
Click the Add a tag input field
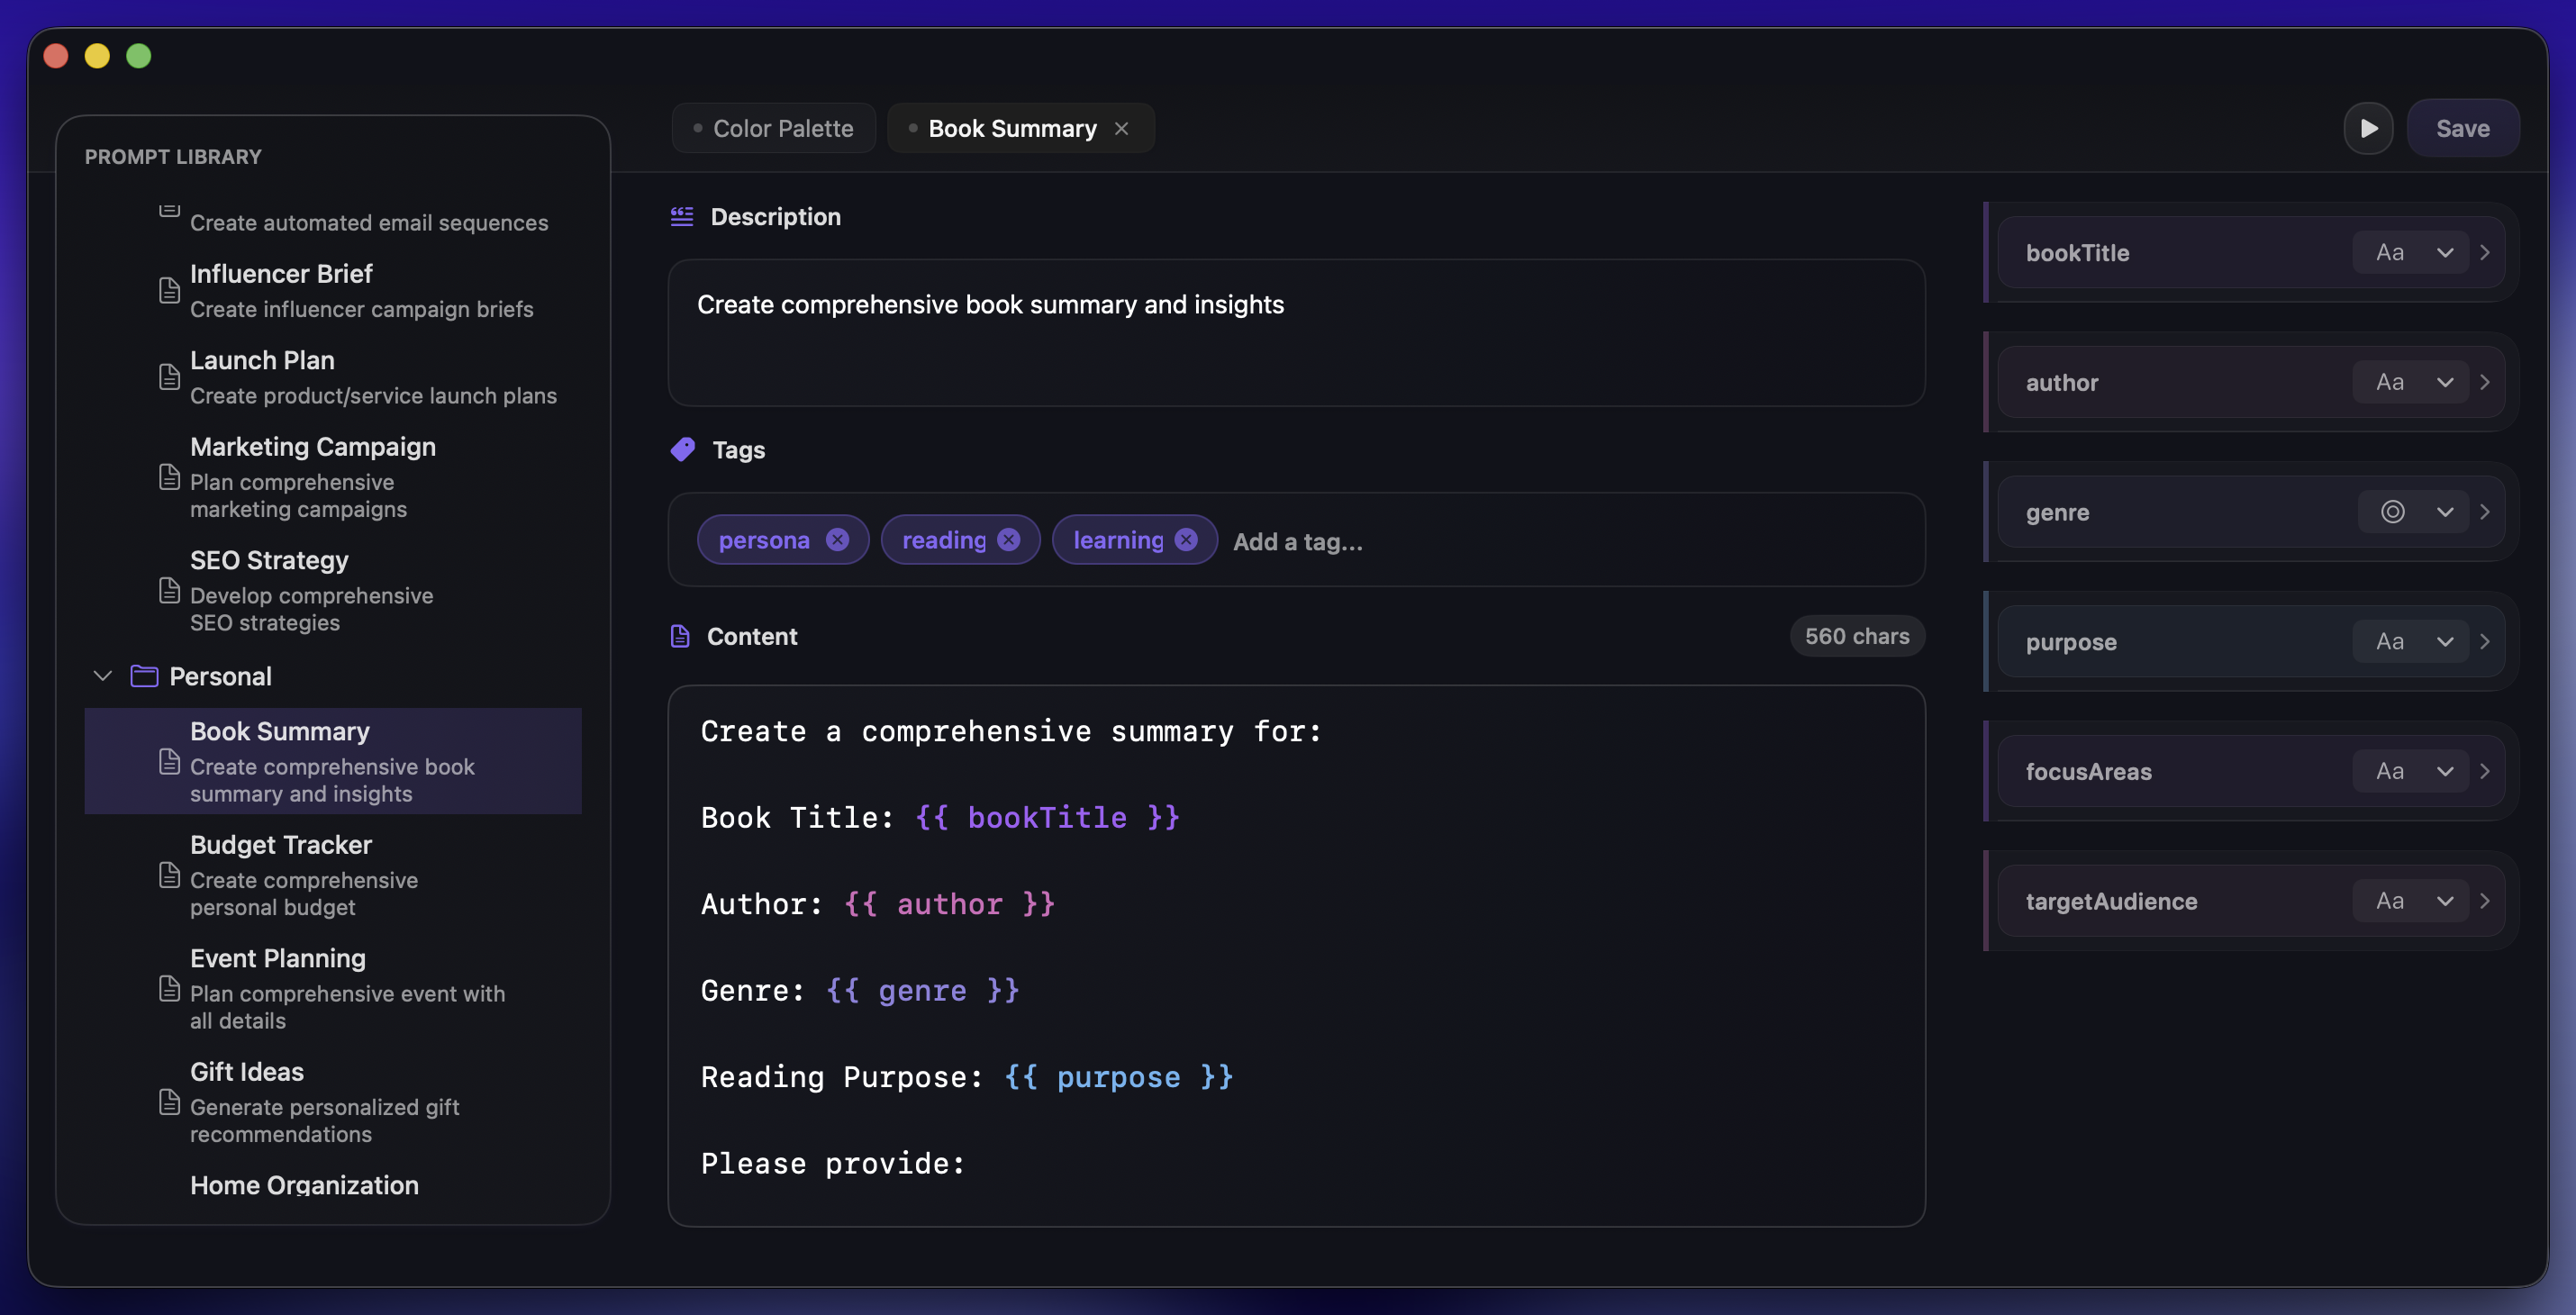click(x=1297, y=541)
